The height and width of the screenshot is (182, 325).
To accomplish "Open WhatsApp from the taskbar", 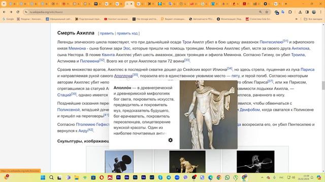I will [x=227, y=177].
